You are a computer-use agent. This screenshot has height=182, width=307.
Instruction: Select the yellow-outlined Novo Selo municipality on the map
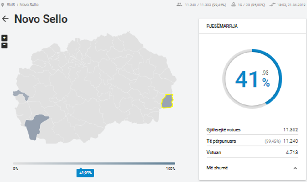pos(167,101)
